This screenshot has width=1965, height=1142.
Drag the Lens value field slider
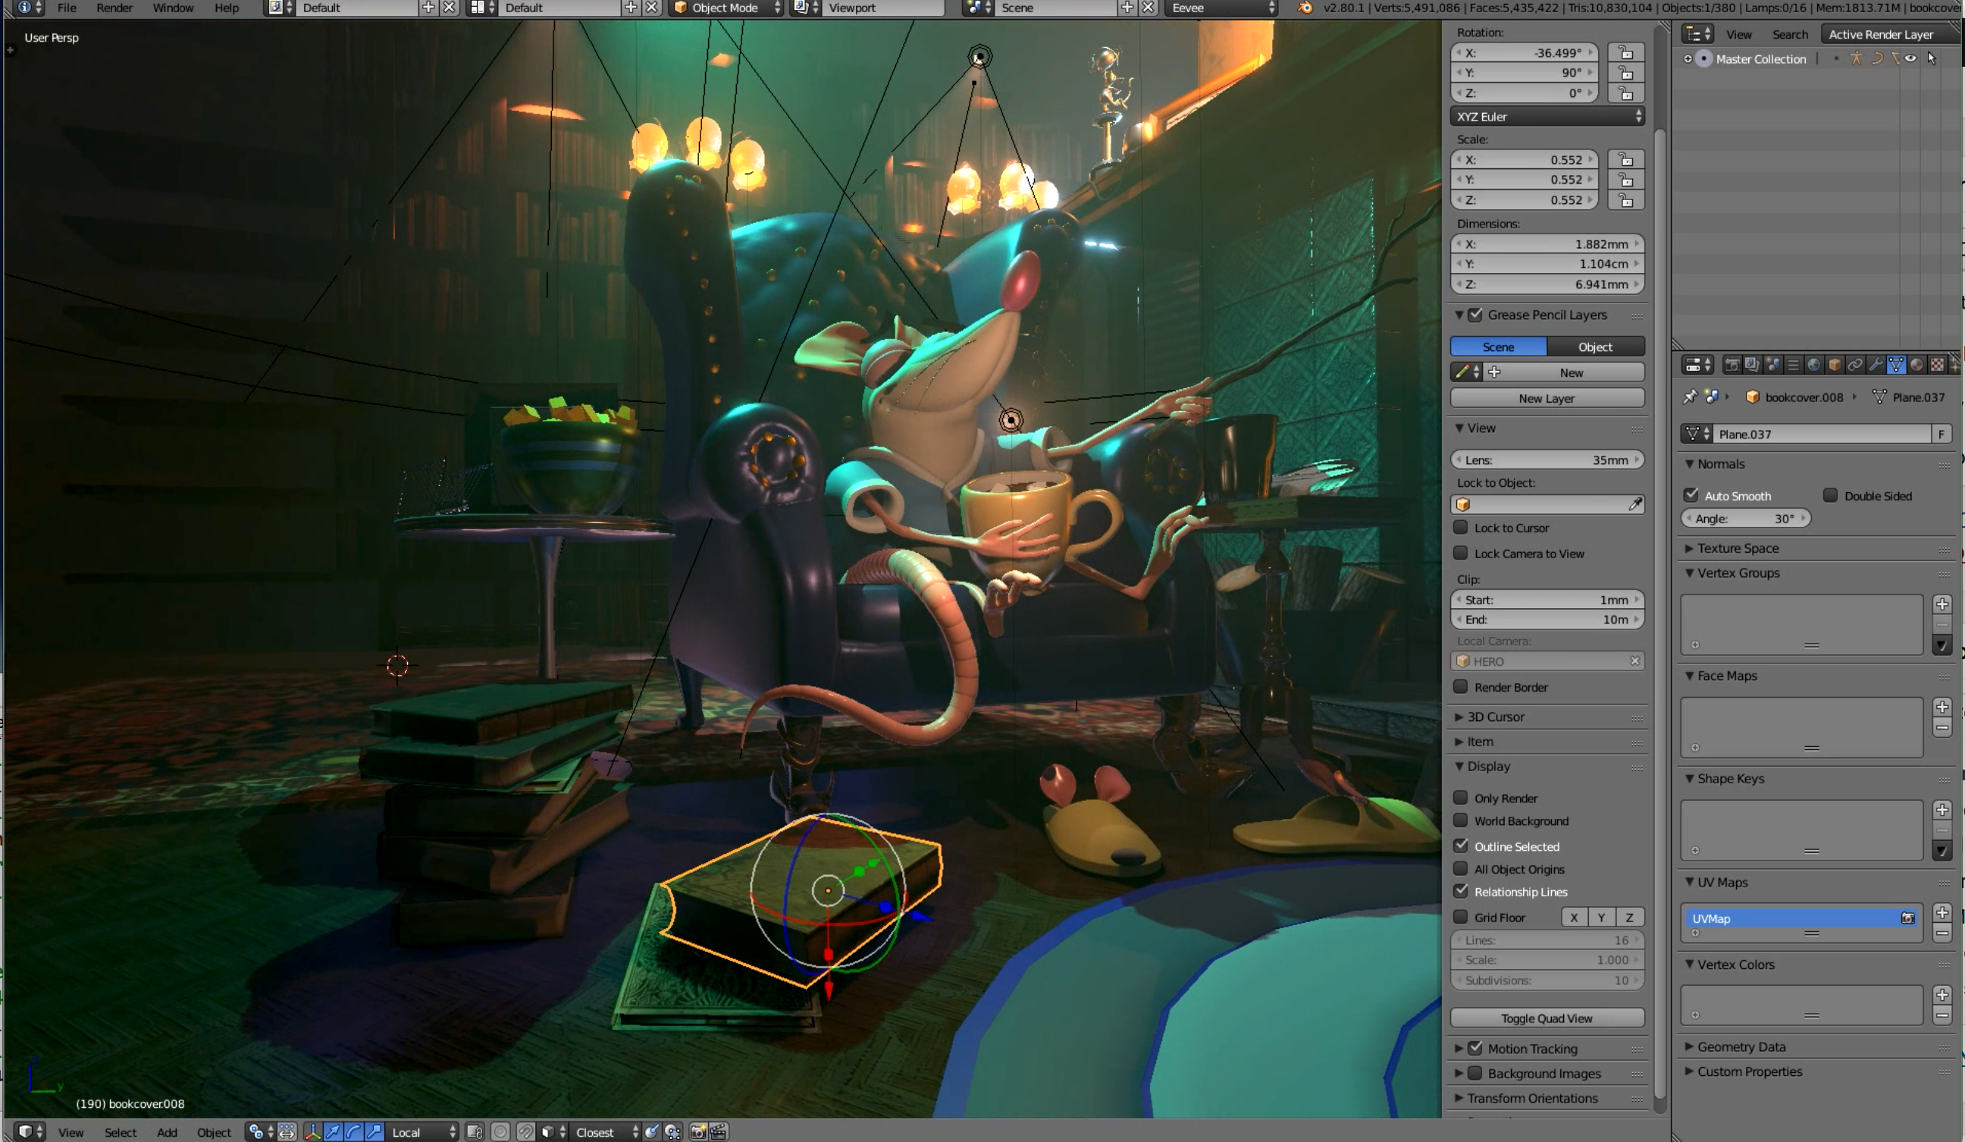click(x=1547, y=458)
